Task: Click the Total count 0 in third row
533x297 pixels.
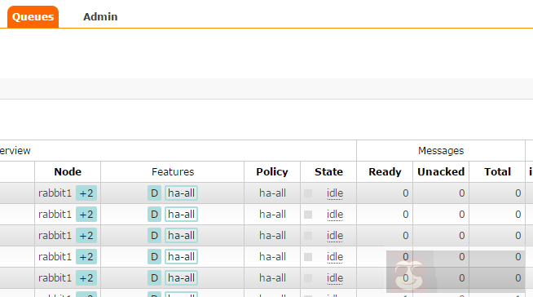Action: (x=518, y=236)
